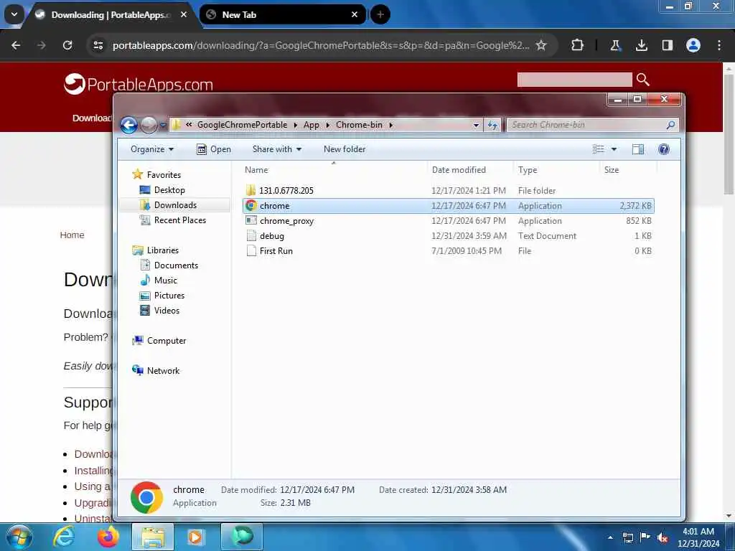The height and width of the screenshot is (551, 735).
Task: Bookmark this page with the star icon
Action: 541,45
